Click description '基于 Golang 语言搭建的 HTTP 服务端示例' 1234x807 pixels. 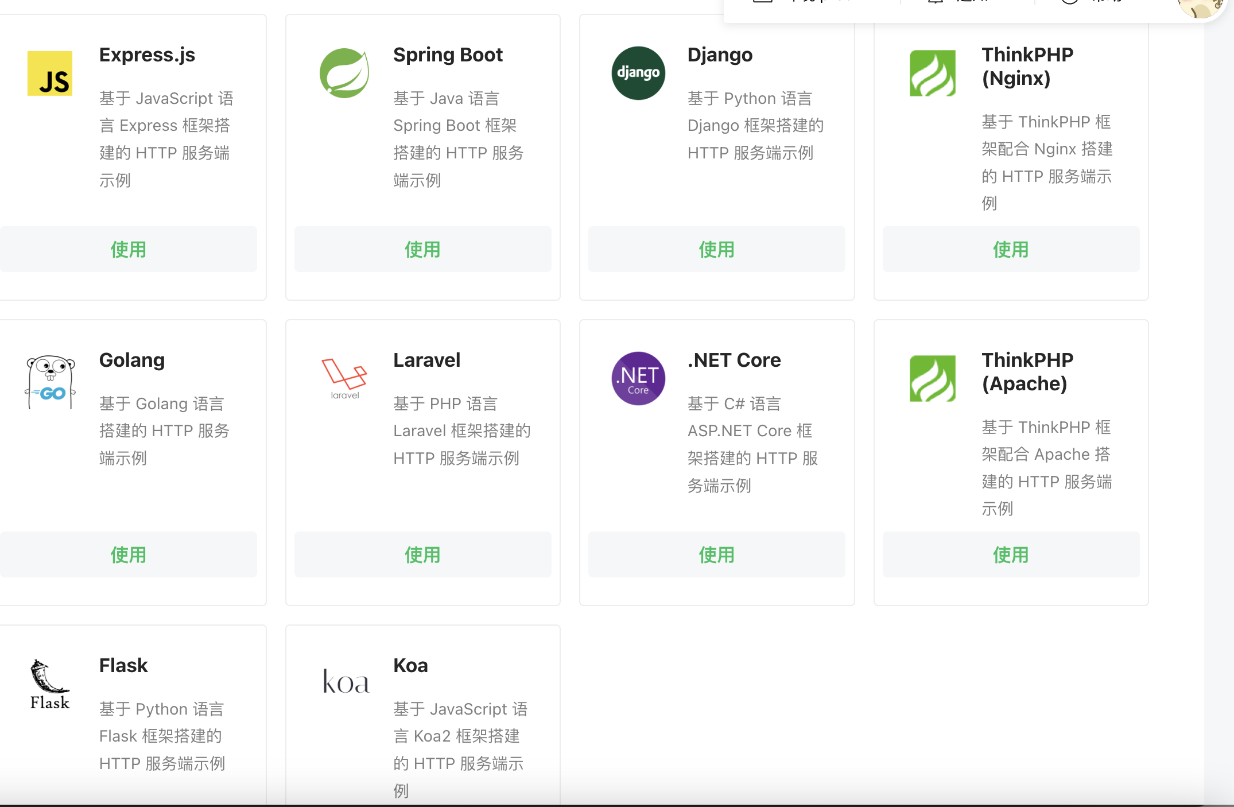pos(165,431)
